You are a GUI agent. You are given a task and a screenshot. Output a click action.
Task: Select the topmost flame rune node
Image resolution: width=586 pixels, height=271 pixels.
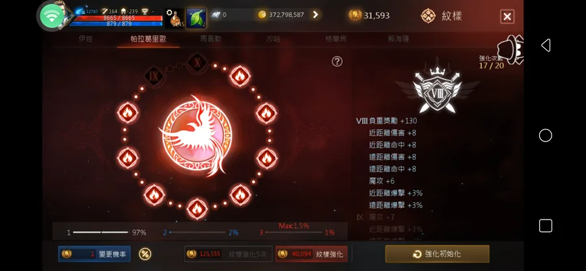[240, 76]
